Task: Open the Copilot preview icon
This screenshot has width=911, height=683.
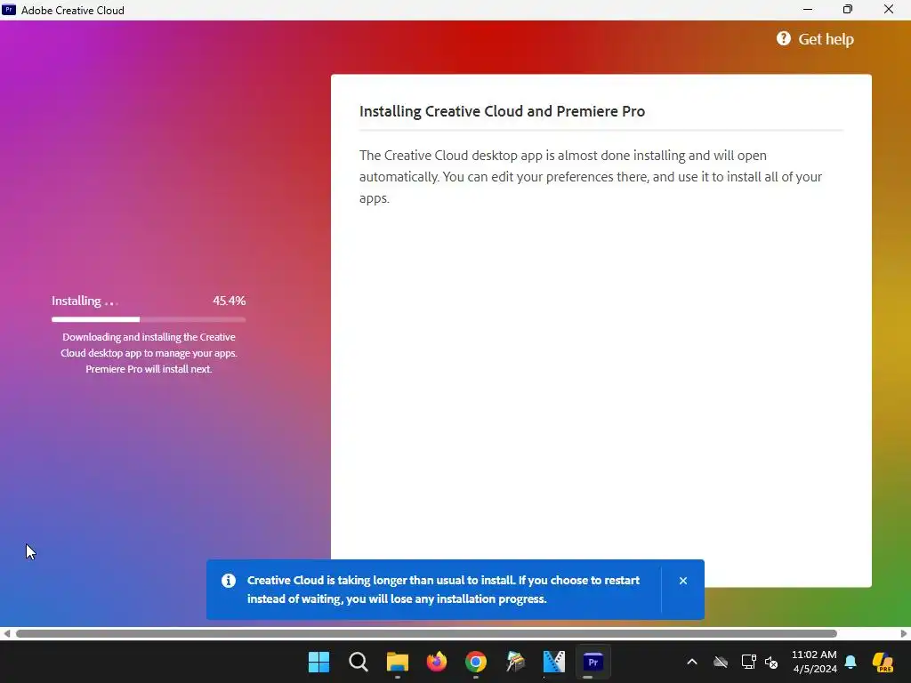Action: [883, 662]
